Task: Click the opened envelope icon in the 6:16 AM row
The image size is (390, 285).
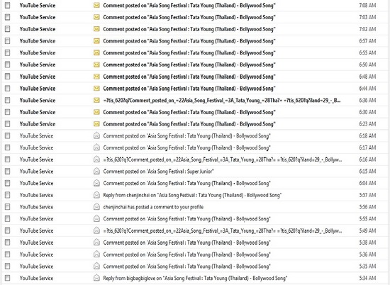Action: 96,160
